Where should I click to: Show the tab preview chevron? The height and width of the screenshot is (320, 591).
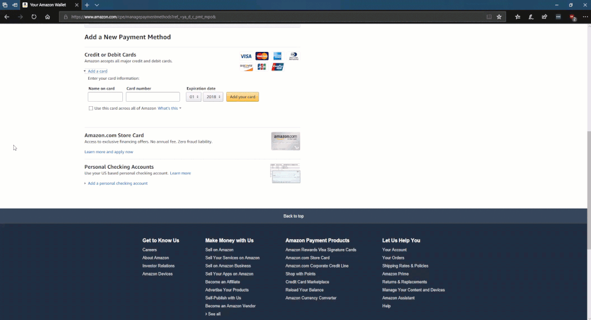[97, 5]
